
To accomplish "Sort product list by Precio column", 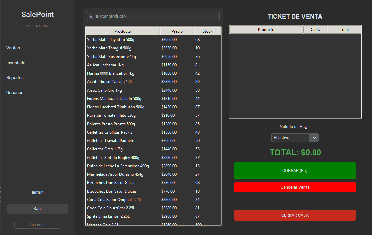I will [177, 31].
